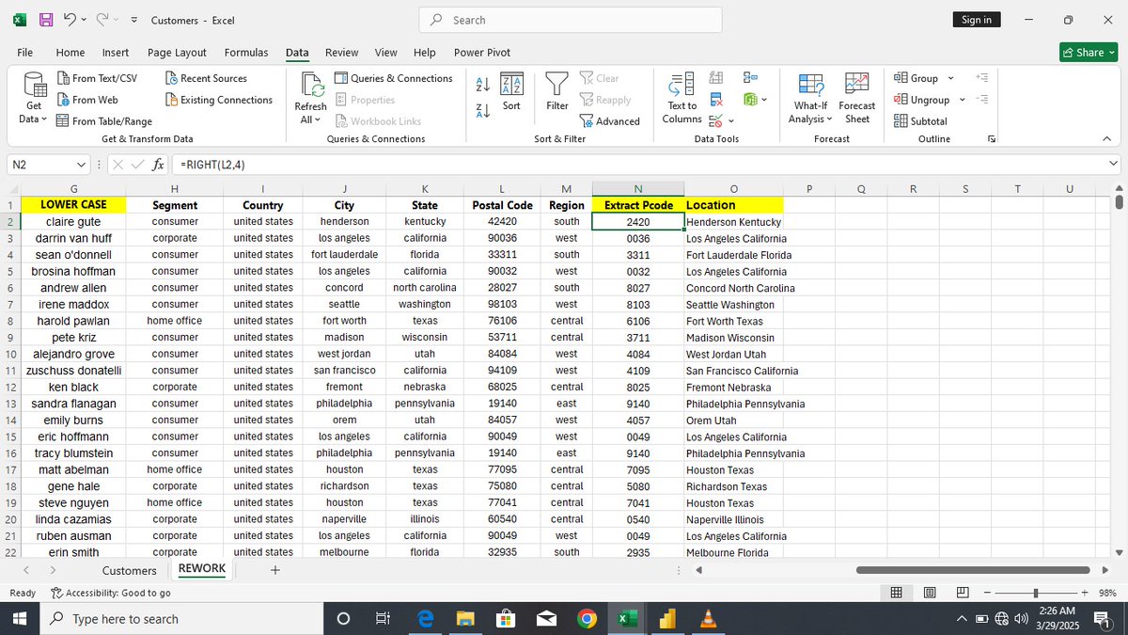Image resolution: width=1128 pixels, height=635 pixels.
Task: Collapse the ribbon with the chevron
Action: pyautogui.click(x=1107, y=139)
